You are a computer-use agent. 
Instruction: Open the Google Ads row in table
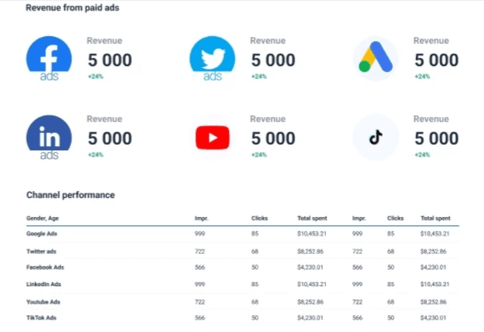41,234
